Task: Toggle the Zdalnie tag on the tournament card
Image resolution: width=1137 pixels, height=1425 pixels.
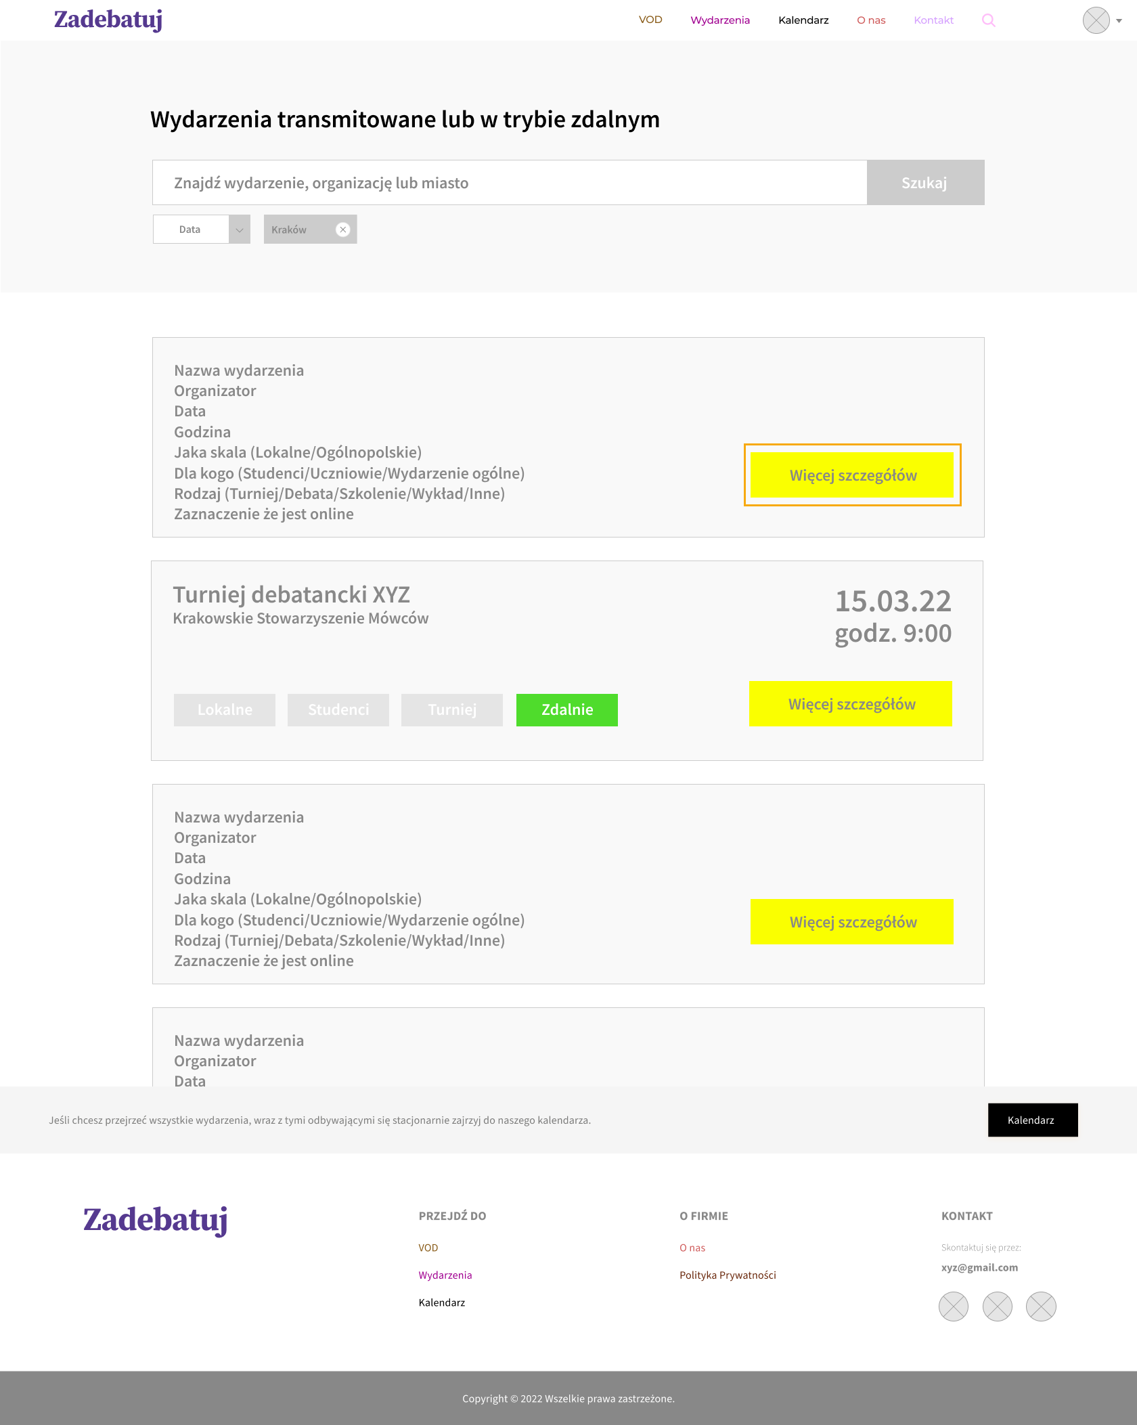Action: click(x=566, y=710)
